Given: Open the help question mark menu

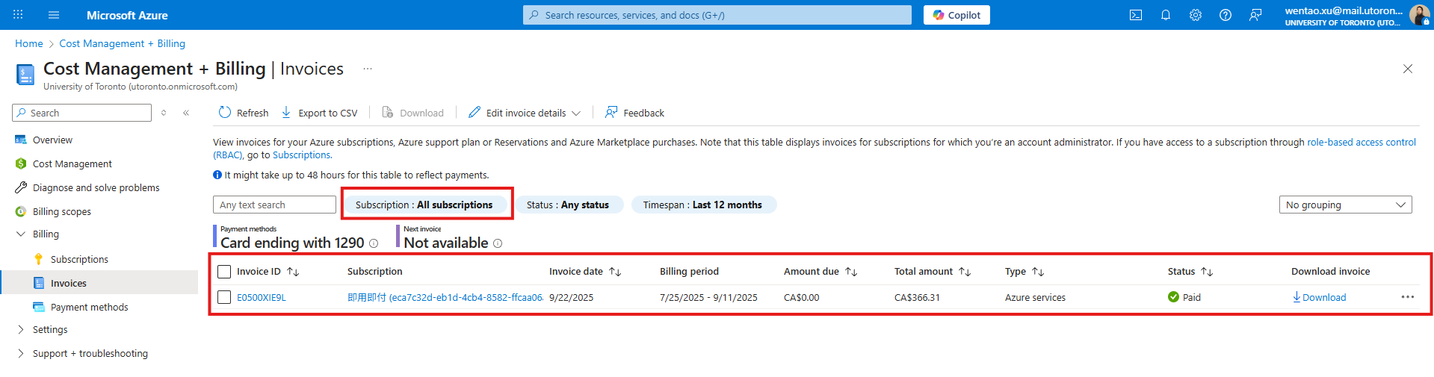Looking at the screenshot, I should coord(1226,15).
